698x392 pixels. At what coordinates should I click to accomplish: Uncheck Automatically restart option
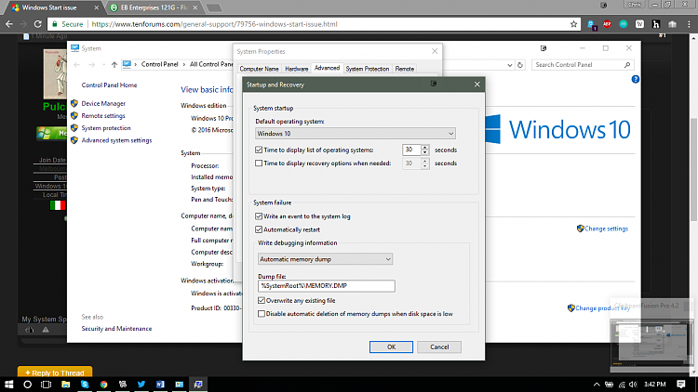259,229
